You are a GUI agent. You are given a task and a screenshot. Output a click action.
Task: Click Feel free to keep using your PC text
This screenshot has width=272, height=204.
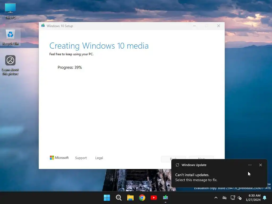[71, 54]
